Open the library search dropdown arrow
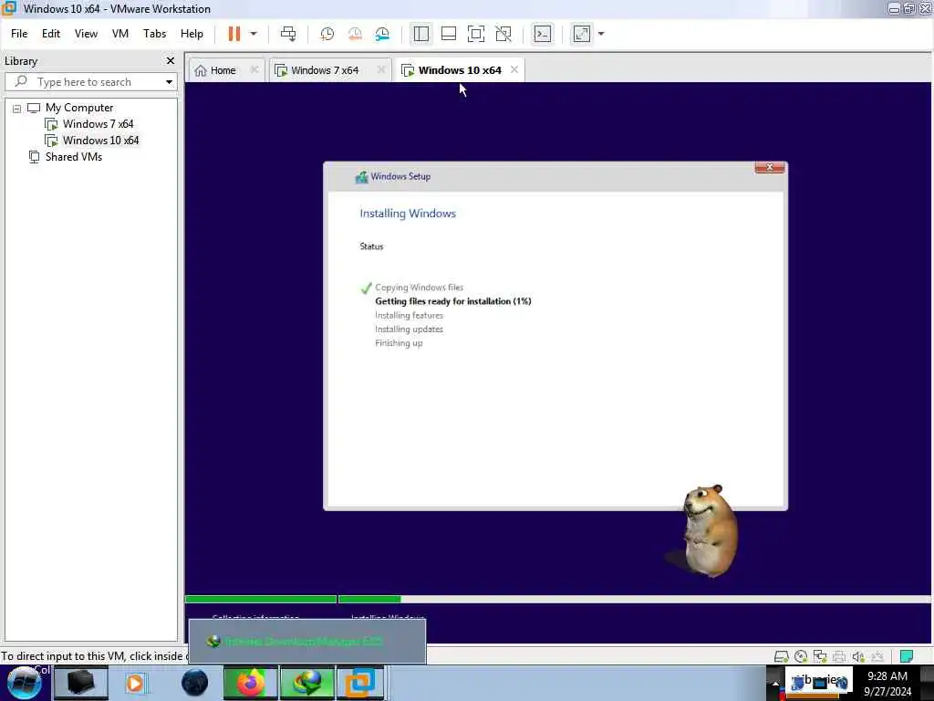Viewport: 934px width, 701px height. (169, 81)
